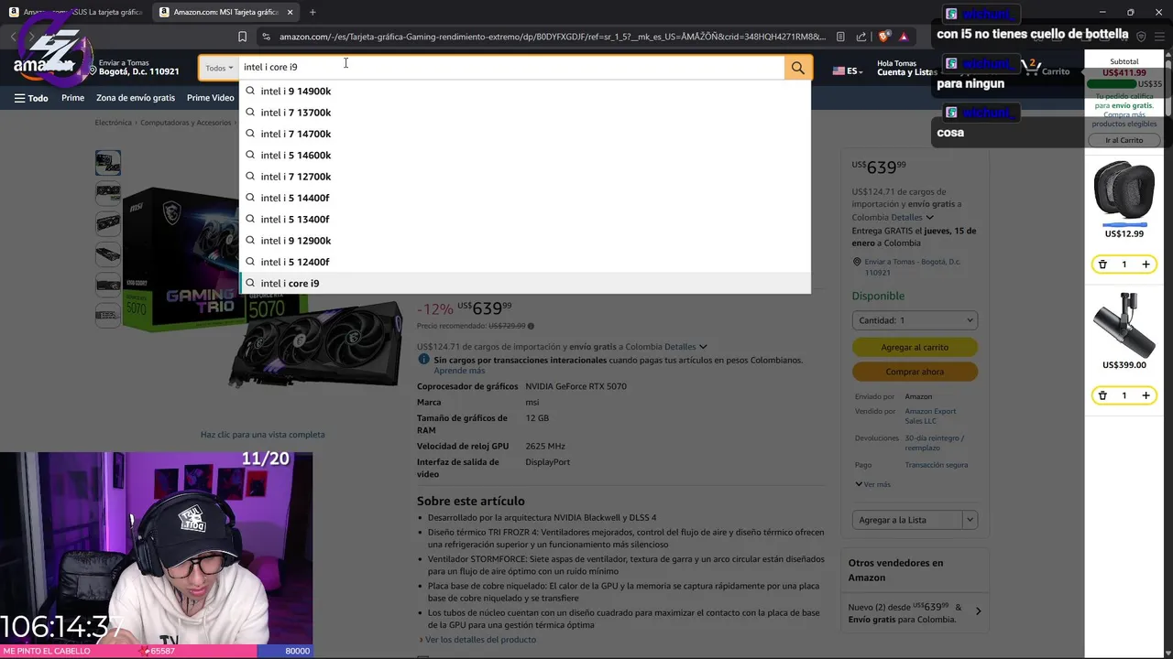The height and width of the screenshot is (659, 1173).
Task: Click magnifier icon beside intel i 9 14900k
Action: [x=250, y=91]
